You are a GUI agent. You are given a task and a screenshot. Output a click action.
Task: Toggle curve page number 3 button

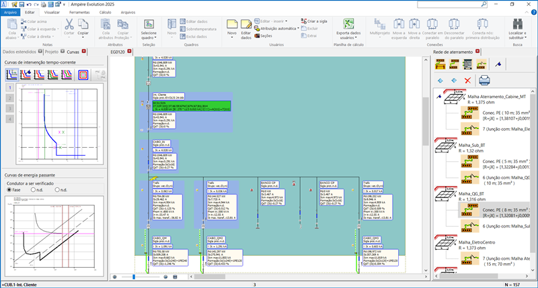[10, 109]
